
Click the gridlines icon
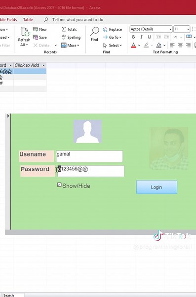tap(189, 37)
